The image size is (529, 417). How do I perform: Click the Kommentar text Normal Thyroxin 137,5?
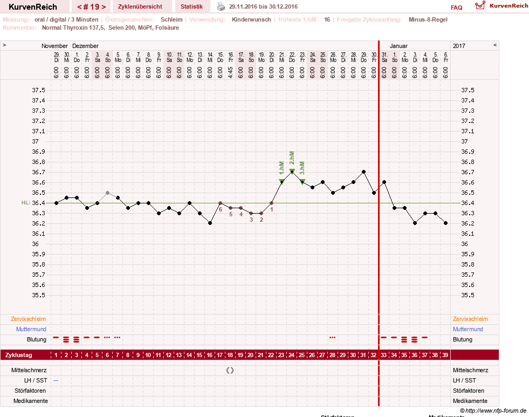[73, 28]
